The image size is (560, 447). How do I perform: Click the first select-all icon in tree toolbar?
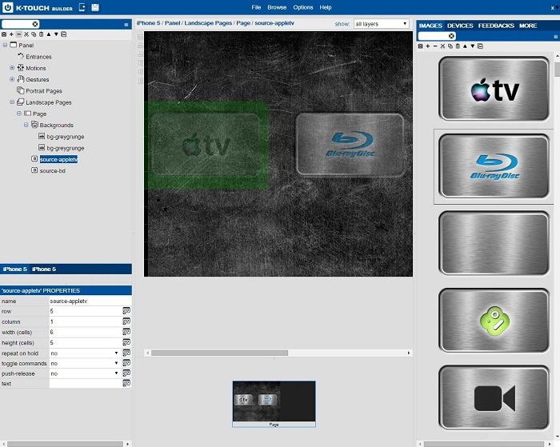pyautogui.click(x=4, y=34)
